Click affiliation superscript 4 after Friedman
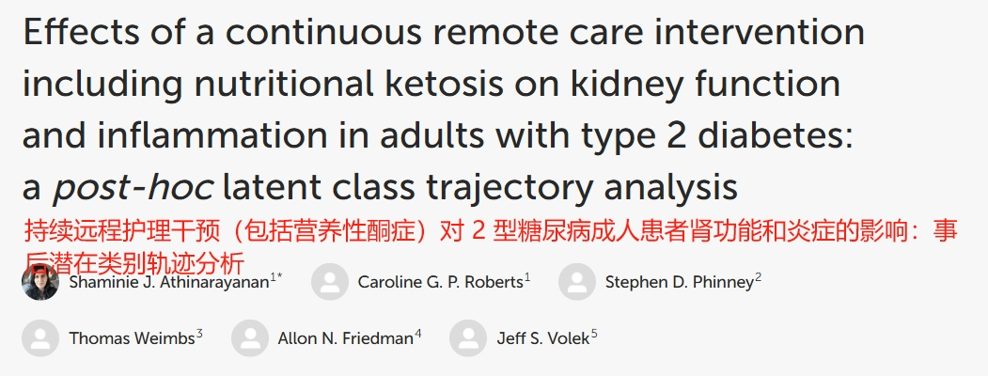 [x=417, y=335]
